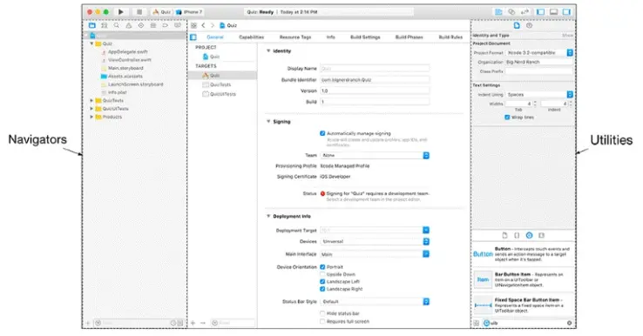Click the Run (play) button in toolbar

[121, 12]
